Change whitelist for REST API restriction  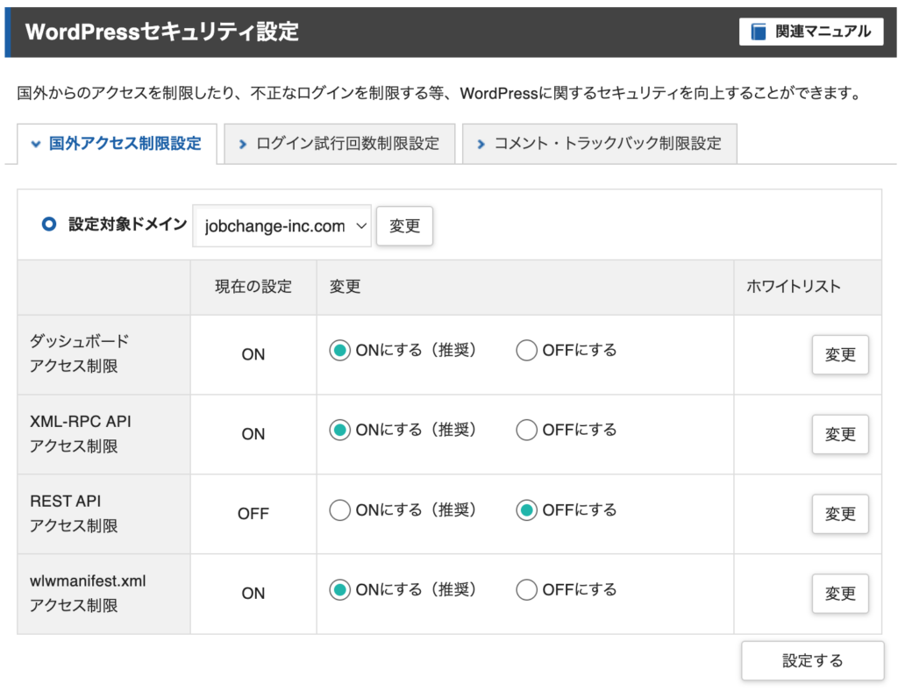[839, 515]
